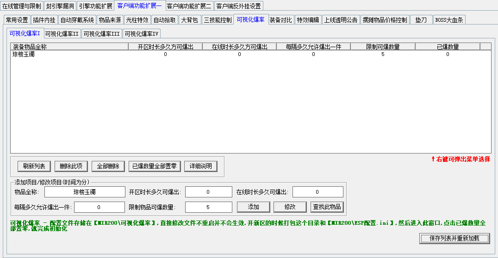Click 开区时长多久方可爆出 column header
The width and height of the screenshot is (498, 258).
[x=166, y=47]
